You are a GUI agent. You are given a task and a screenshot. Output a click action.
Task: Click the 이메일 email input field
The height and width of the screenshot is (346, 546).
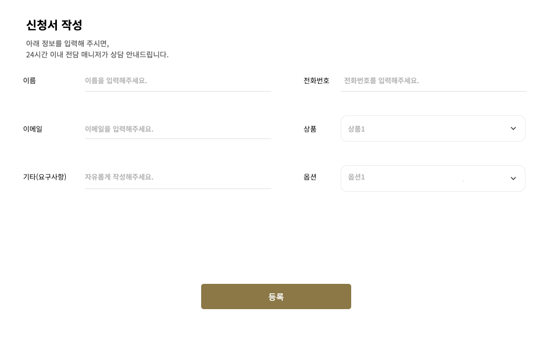click(x=177, y=129)
